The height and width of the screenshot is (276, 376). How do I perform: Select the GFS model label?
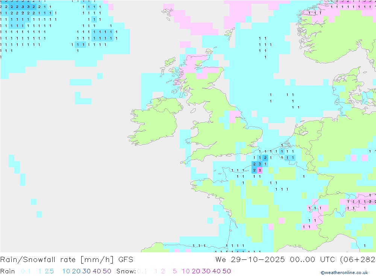tap(126, 260)
